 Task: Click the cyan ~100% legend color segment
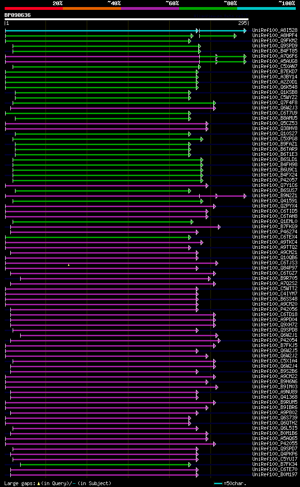point(267,8)
